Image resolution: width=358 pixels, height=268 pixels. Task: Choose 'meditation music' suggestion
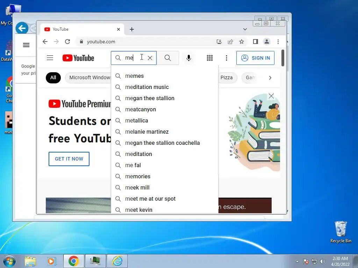165,87
